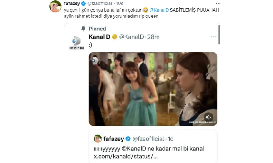Click the Kanal D logo avatar

pyautogui.click(x=76, y=42)
